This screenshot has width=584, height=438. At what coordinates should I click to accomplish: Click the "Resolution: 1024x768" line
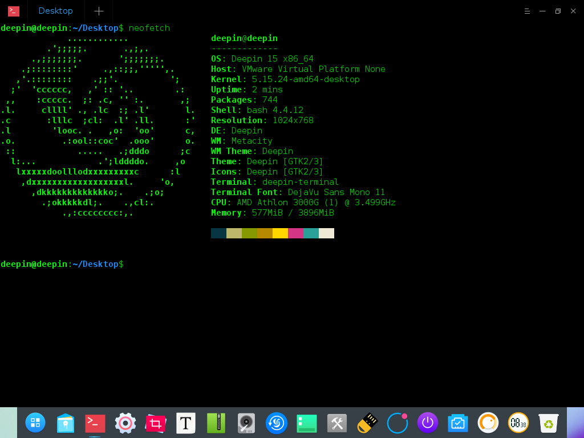coord(262,120)
